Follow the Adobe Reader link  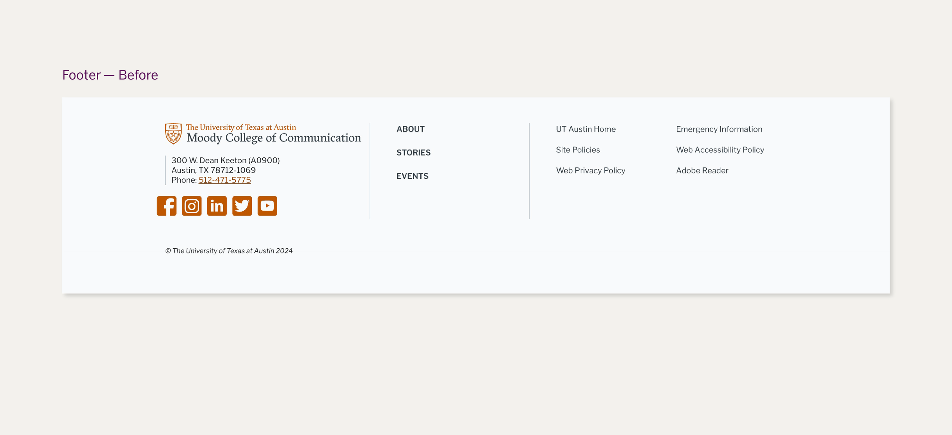[x=702, y=170]
